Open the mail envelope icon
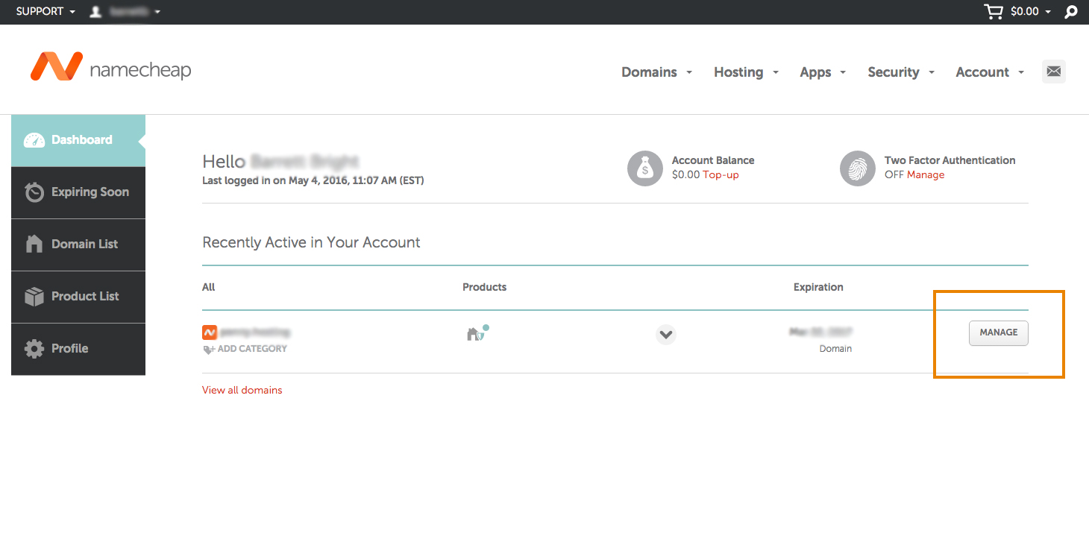The image size is (1089, 533). point(1053,72)
